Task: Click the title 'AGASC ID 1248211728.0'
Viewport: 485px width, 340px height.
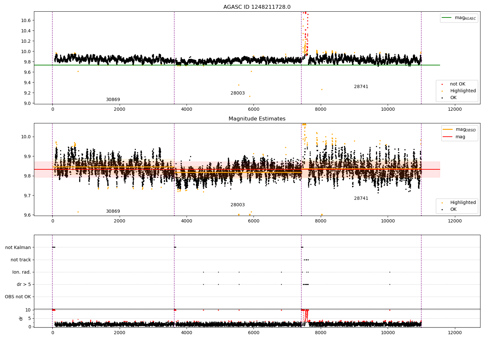Action: [257, 7]
